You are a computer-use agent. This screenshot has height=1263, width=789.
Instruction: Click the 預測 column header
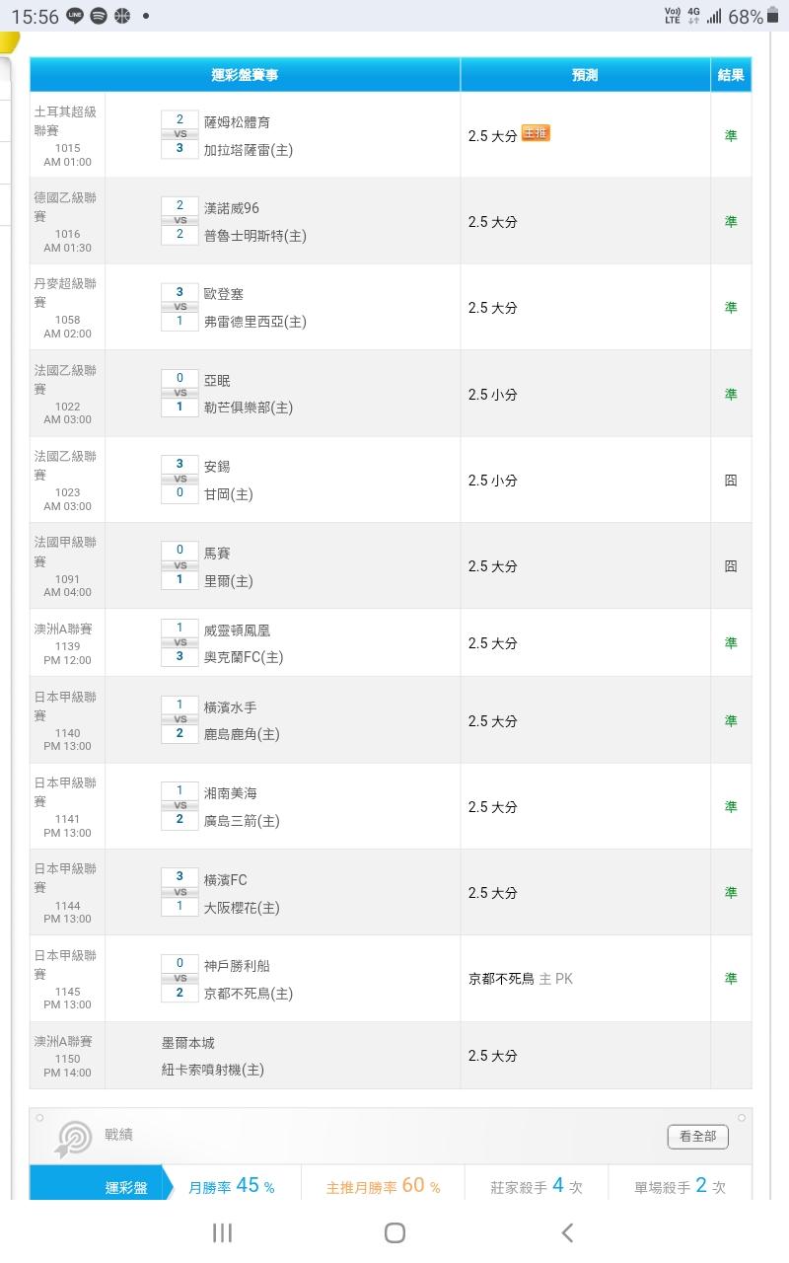point(585,75)
